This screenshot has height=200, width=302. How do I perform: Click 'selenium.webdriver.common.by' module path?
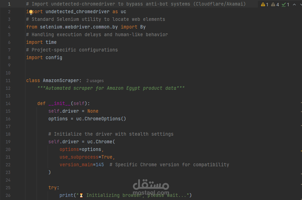pos(79,27)
